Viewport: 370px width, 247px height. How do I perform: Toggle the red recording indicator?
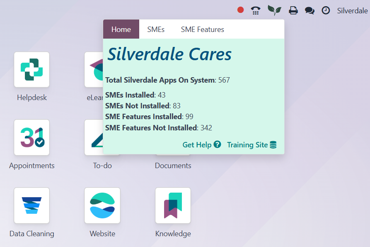240,10
